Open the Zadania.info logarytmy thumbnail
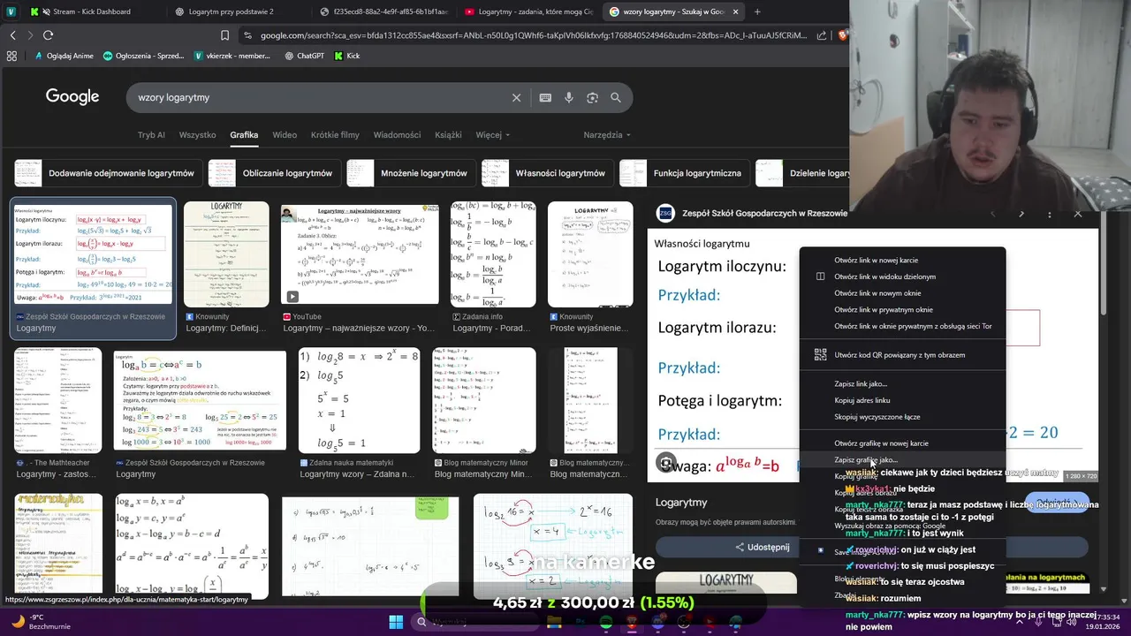This screenshot has width=1131, height=636. click(493, 254)
